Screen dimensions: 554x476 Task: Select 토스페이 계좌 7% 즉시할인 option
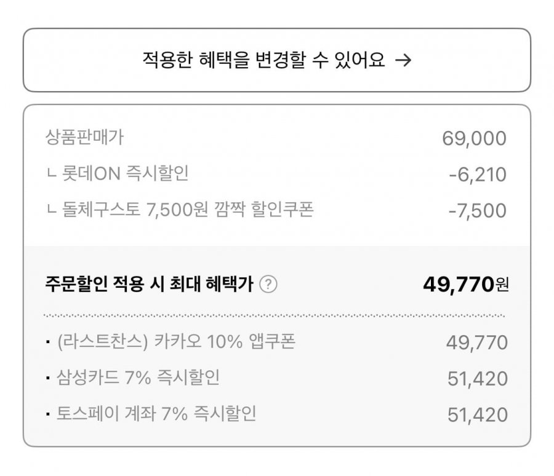277,415
